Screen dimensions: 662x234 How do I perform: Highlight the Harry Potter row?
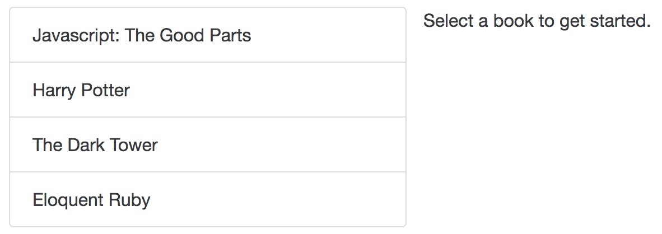(x=208, y=90)
